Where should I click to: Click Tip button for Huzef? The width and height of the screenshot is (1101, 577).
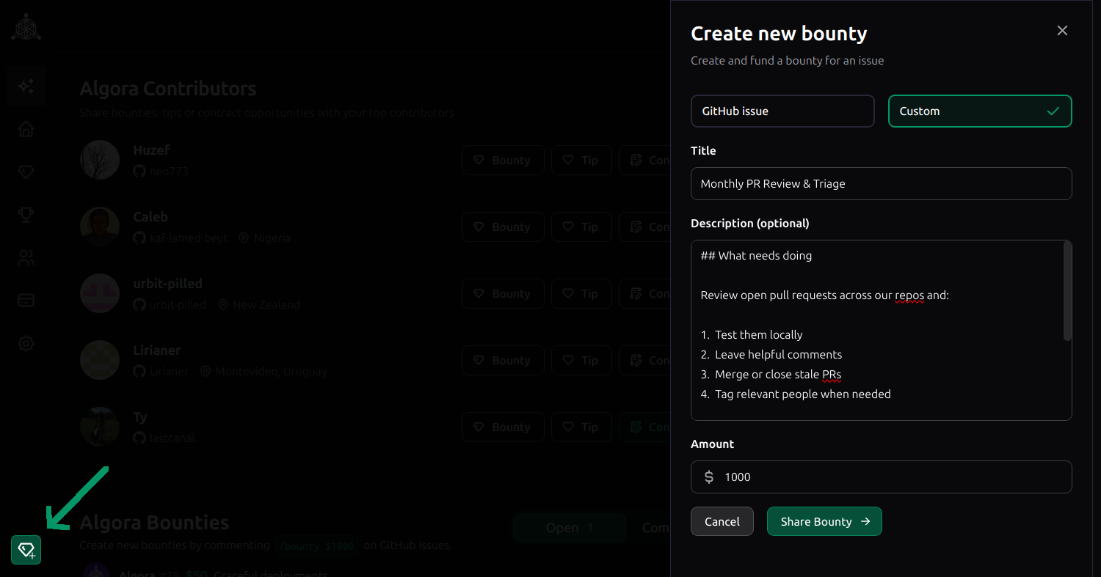pos(581,160)
